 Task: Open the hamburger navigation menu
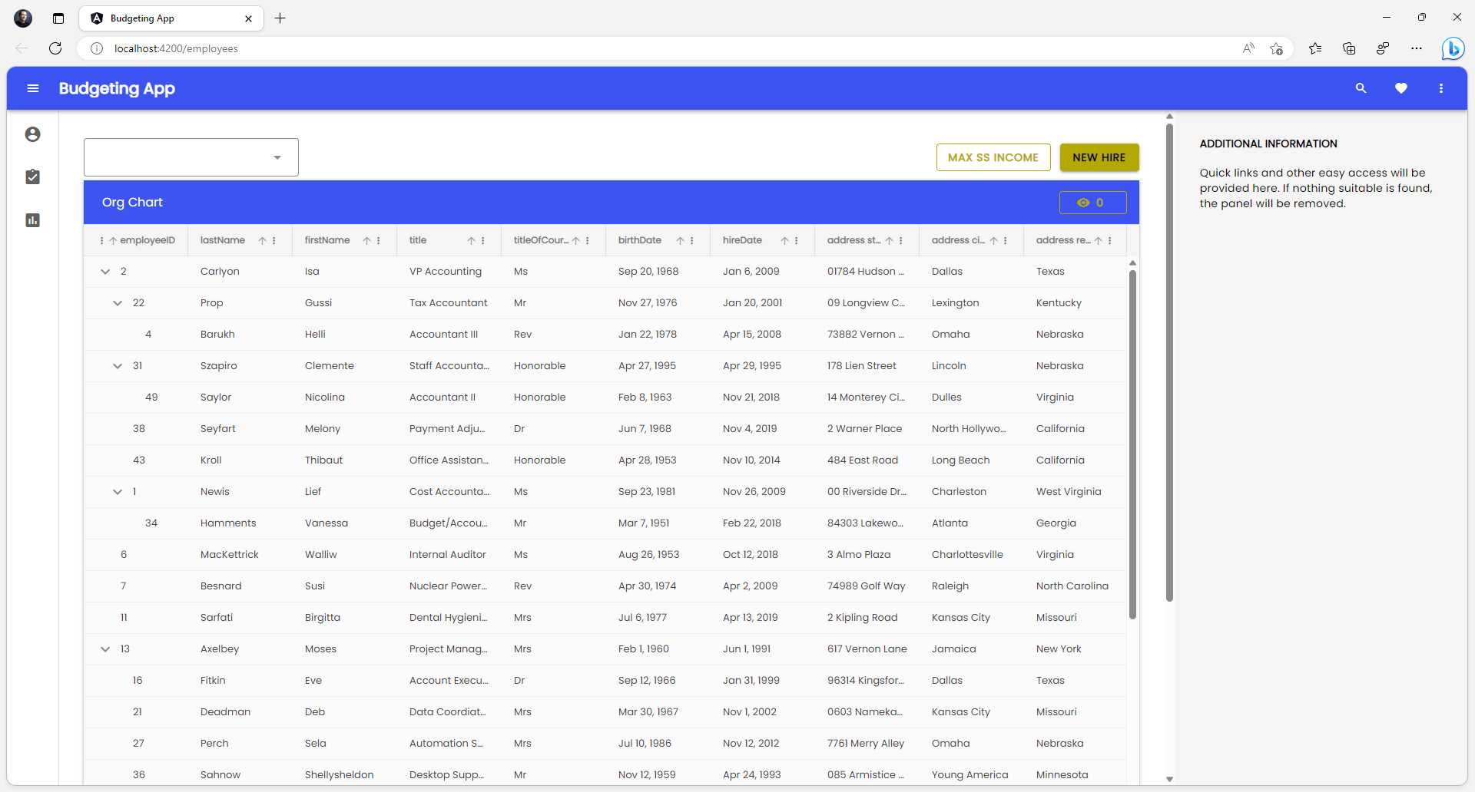[x=33, y=88]
